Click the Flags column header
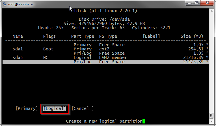Screen dimensions: 216x126 (49, 36)
